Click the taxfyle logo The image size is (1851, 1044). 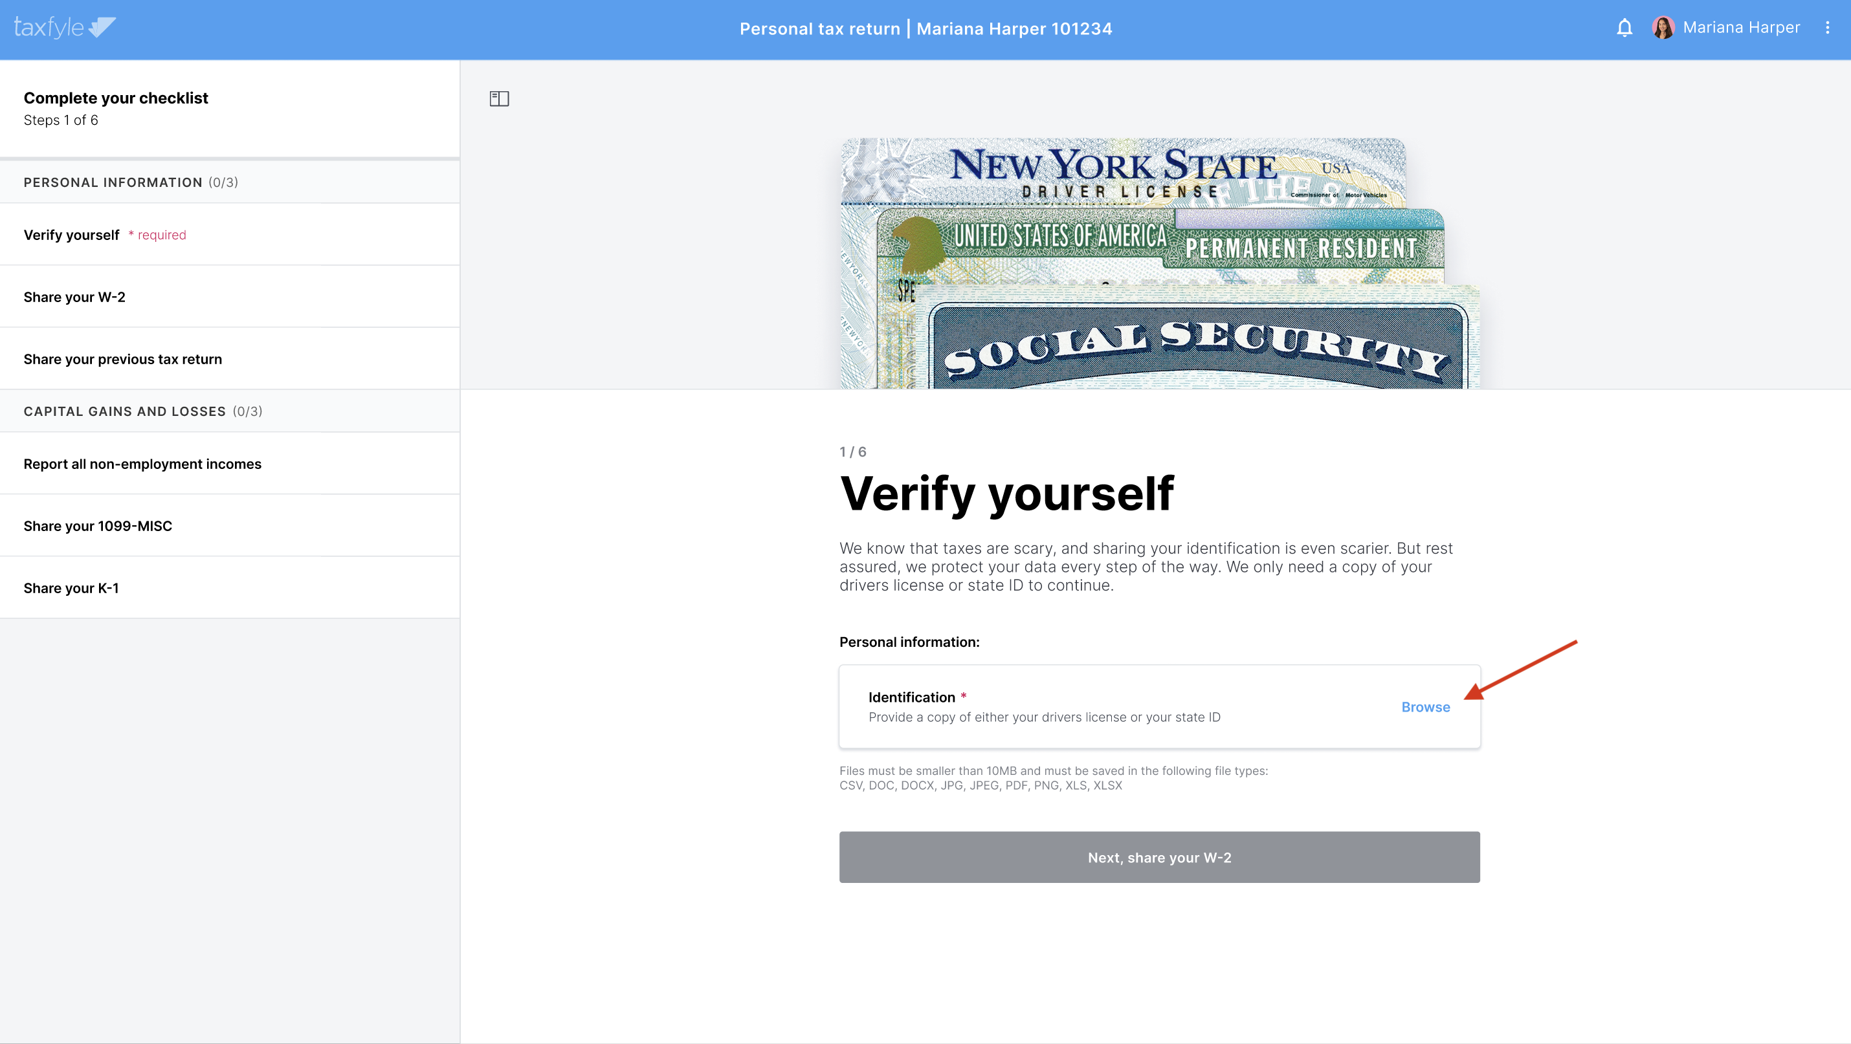tap(65, 27)
